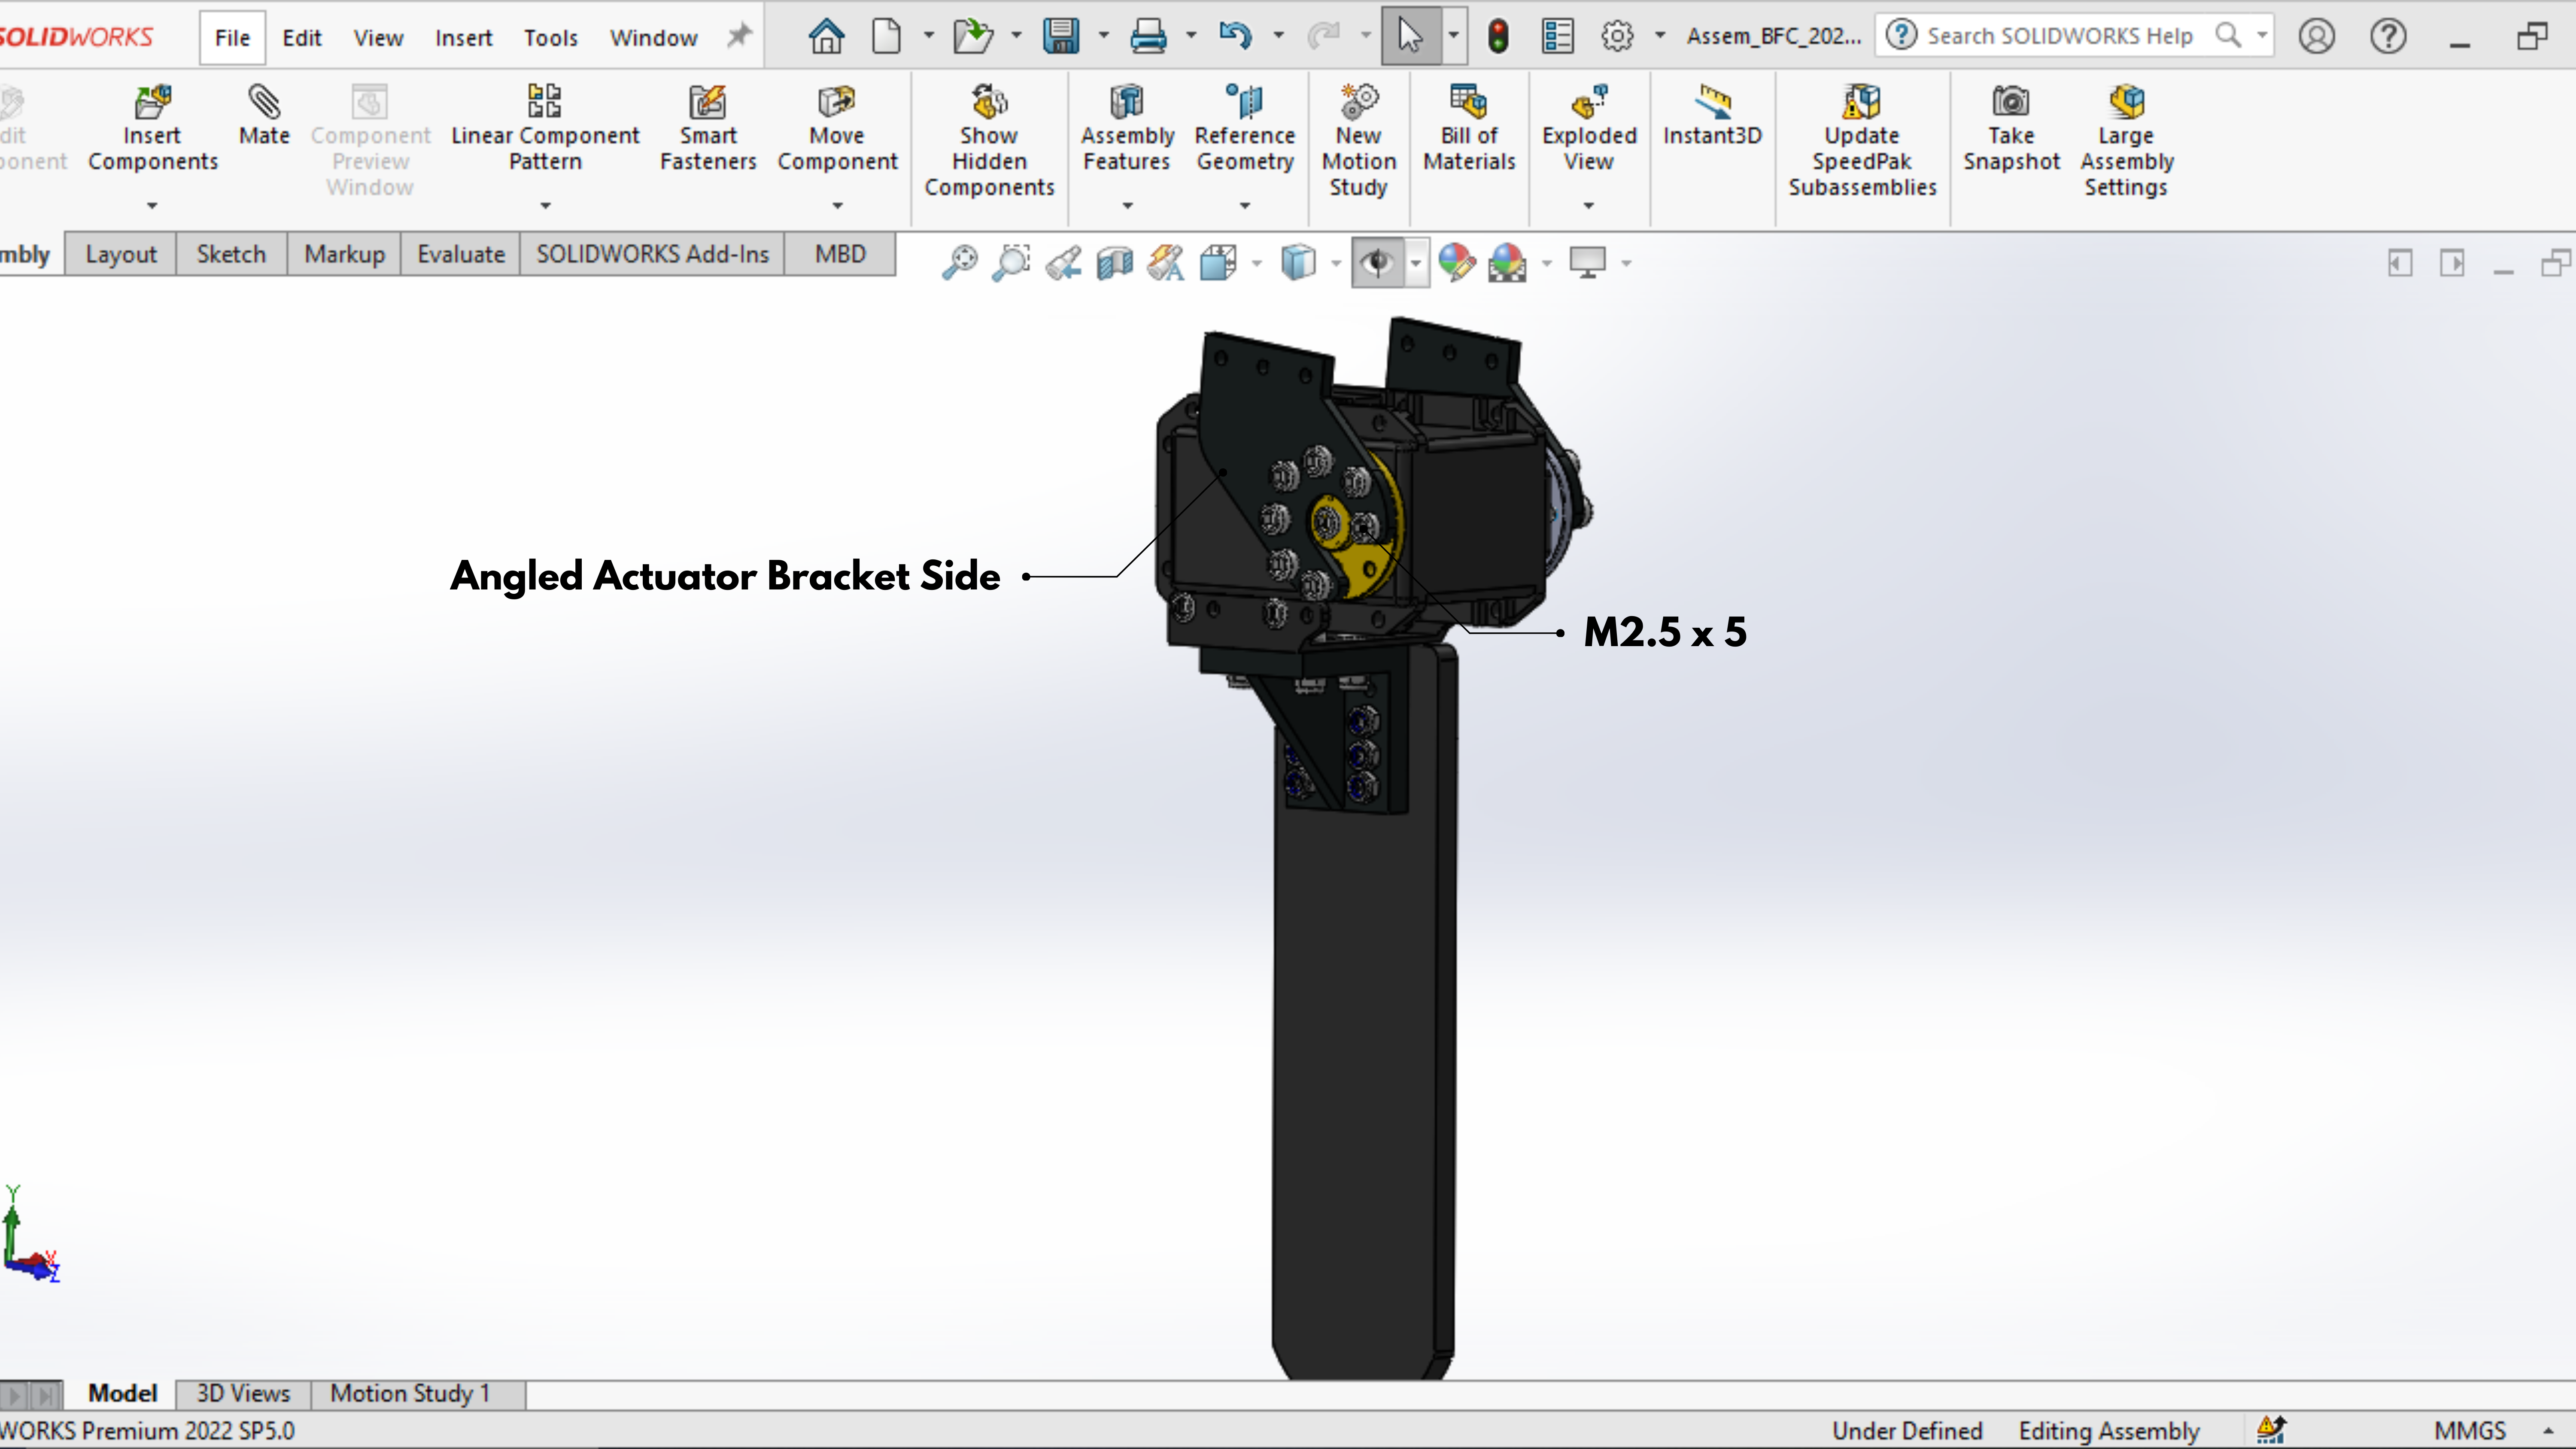Screen dimensions: 2576x1449
Task: Open the Tools menu
Action: pyautogui.click(x=550, y=38)
